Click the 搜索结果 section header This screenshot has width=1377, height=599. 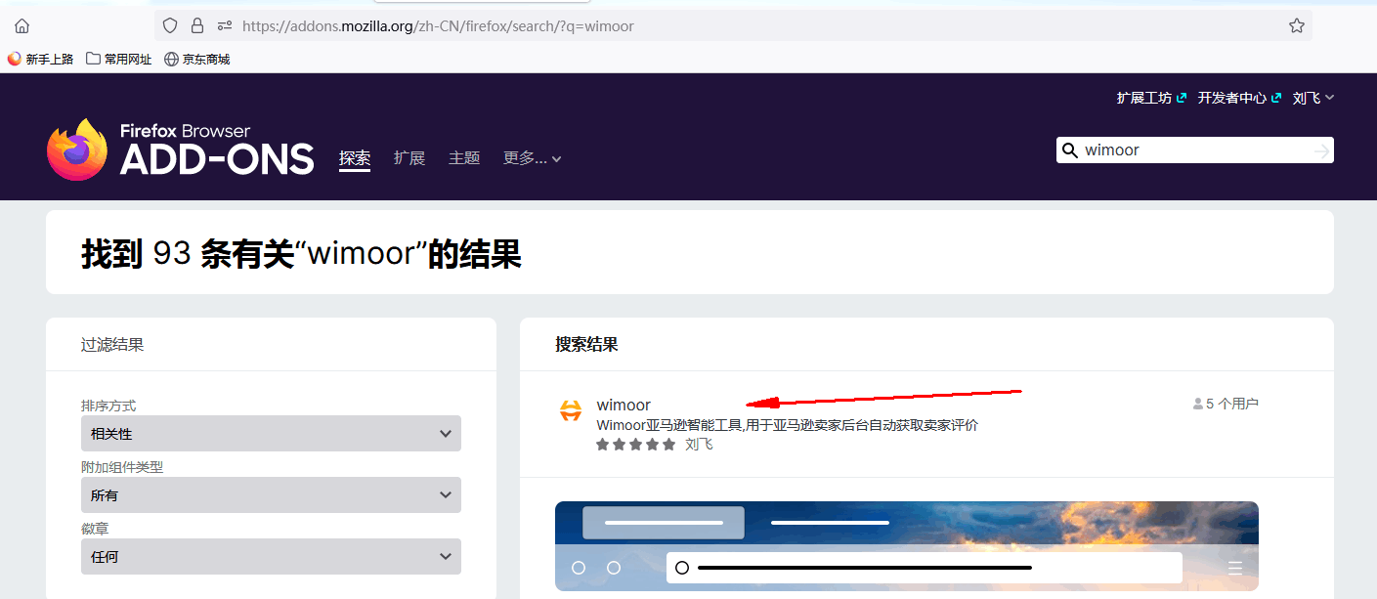(x=586, y=344)
